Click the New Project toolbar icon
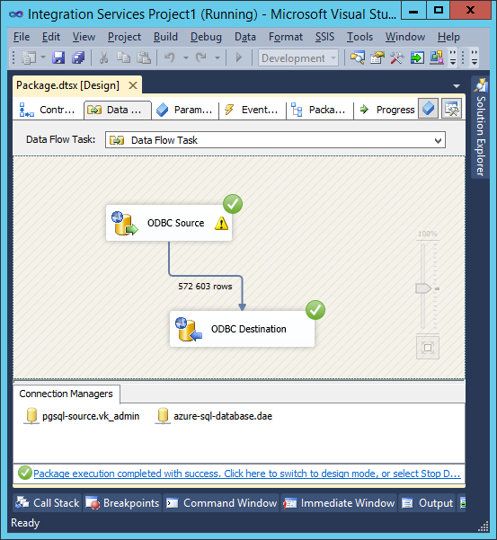The height and width of the screenshot is (540, 497). pos(28,58)
